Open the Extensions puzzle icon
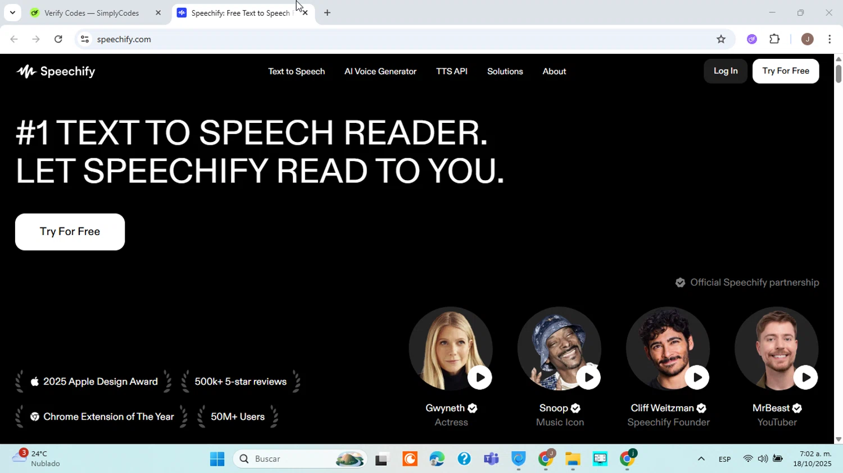Viewport: 843px width, 473px height. 774,39
